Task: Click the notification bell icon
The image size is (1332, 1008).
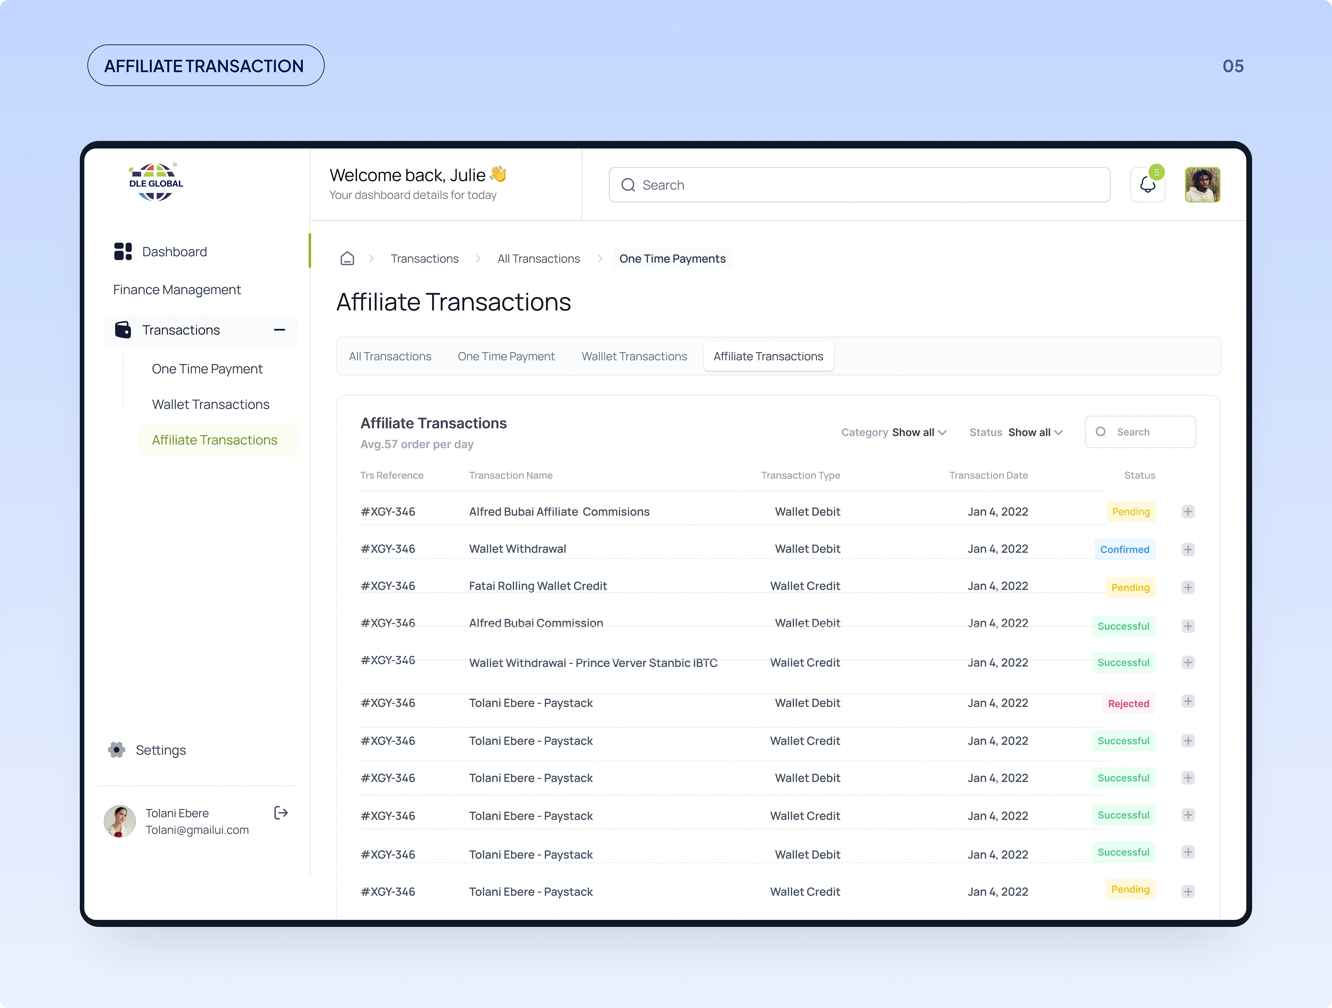Action: (x=1147, y=185)
